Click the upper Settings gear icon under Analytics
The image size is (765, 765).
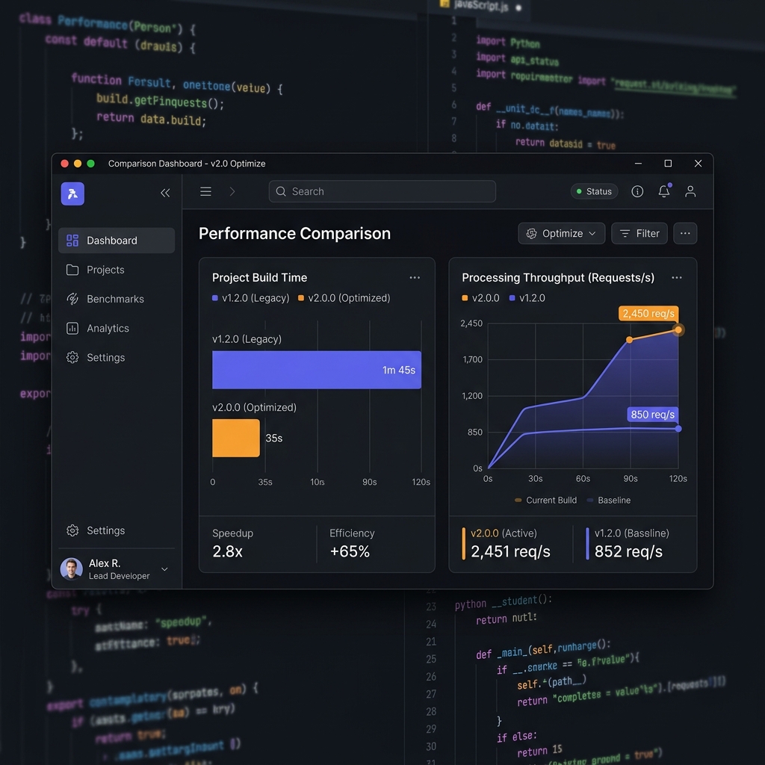point(72,358)
